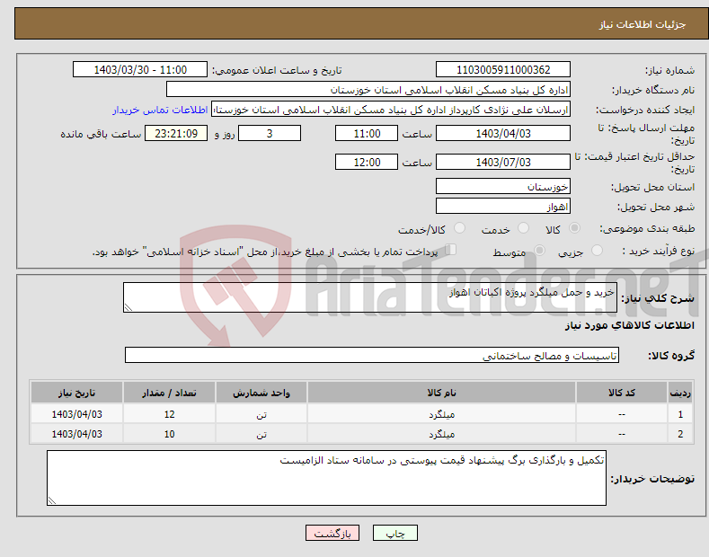Click quantity 10 in row 2
This screenshot has height=557, width=709.
coord(169,434)
